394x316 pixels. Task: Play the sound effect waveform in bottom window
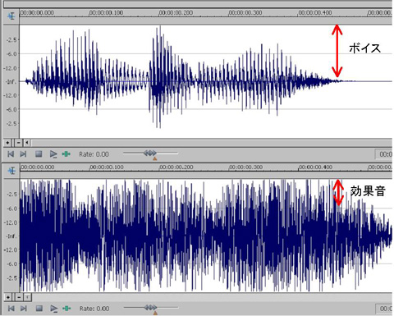click(x=53, y=309)
